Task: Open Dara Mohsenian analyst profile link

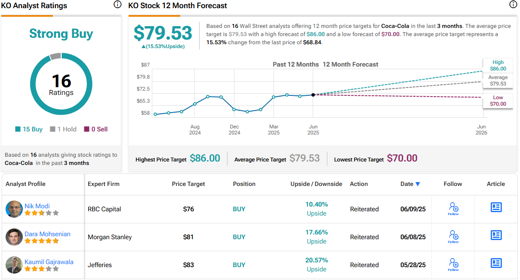Action: pos(47,234)
